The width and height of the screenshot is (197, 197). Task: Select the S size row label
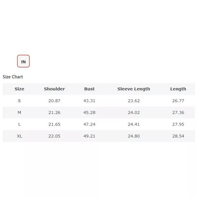pos(19,101)
